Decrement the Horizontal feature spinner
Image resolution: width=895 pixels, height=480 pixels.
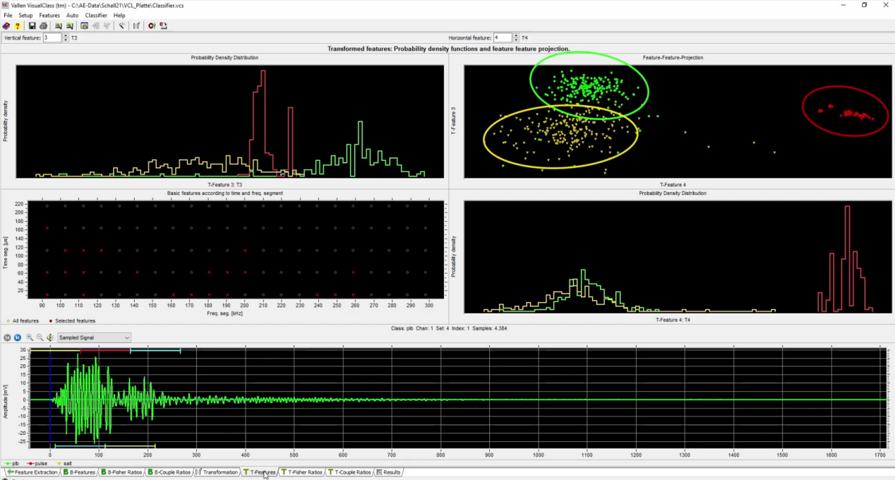click(516, 40)
